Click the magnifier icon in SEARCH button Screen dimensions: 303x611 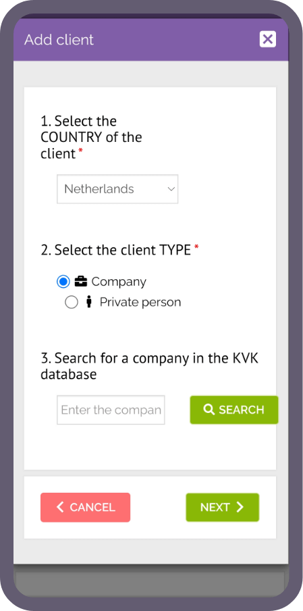[x=209, y=410]
